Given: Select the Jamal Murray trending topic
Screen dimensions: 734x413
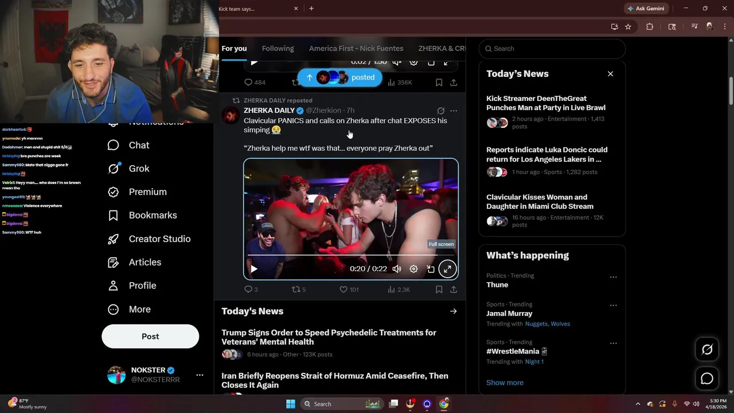Looking at the screenshot, I should (509, 313).
